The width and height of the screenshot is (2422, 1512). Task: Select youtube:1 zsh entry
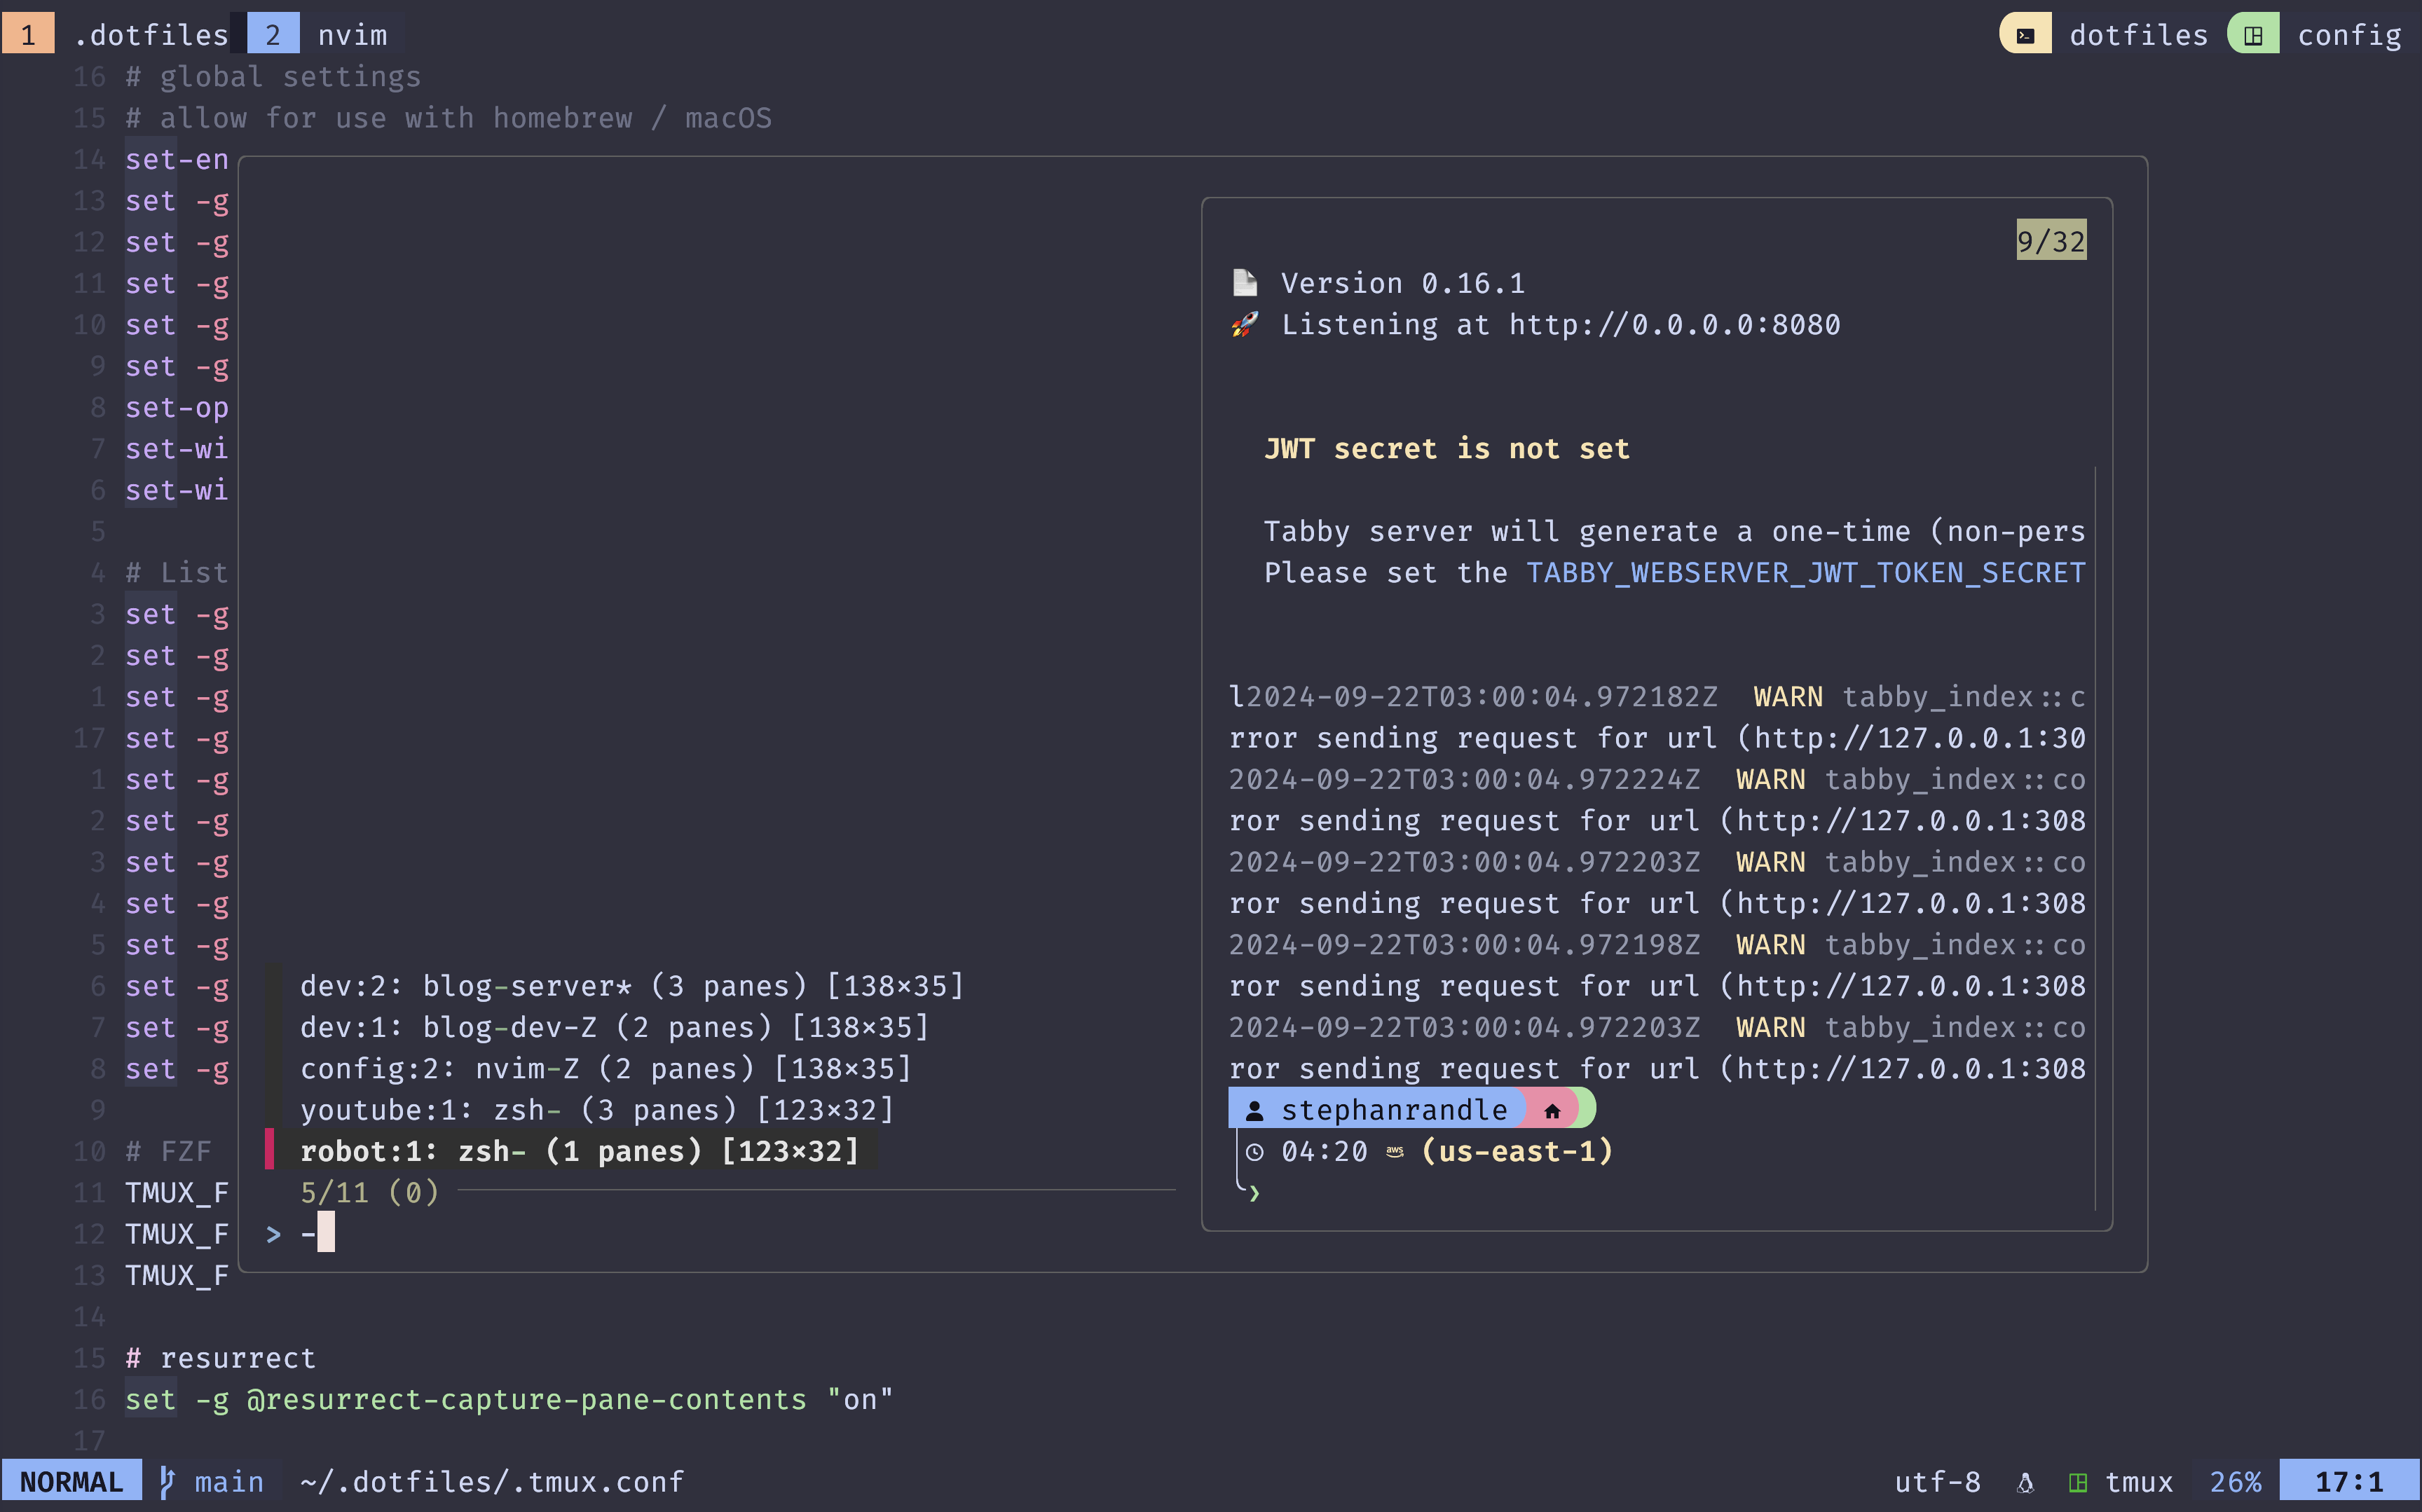597,1110
